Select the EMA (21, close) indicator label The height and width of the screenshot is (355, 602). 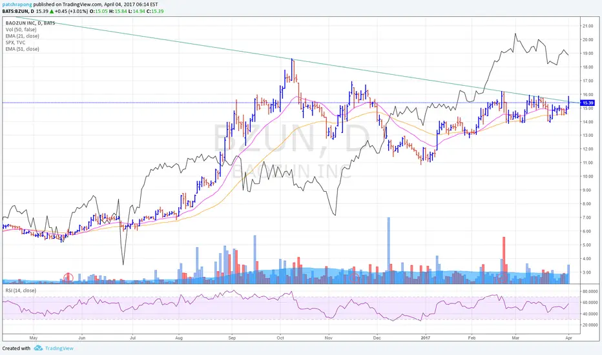point(22,36)
